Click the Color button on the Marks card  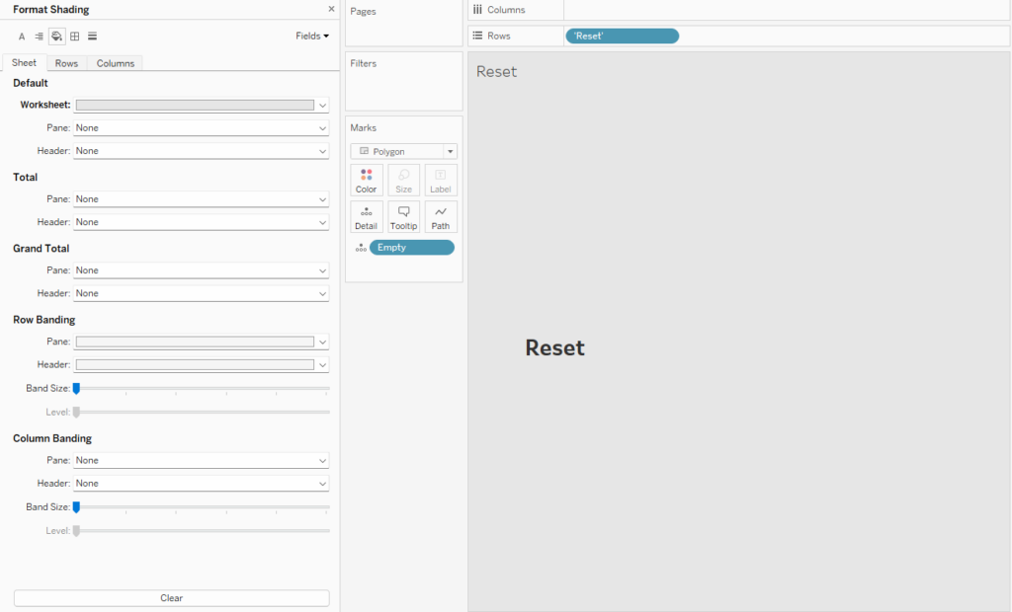coord(366,180)
